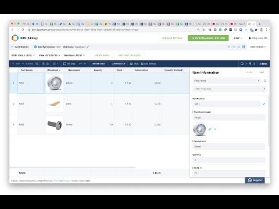This screenshot has height=209, width=279.
Task: Click the info icon in the grid toolbar
Action: [x=242, y=64]
